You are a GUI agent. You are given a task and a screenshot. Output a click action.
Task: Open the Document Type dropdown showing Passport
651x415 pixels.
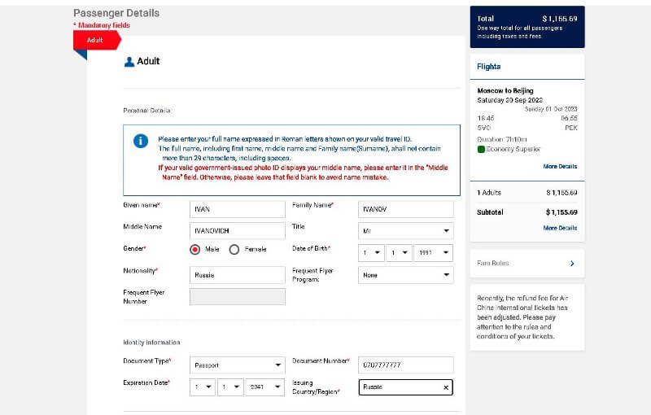pos(237,365)
